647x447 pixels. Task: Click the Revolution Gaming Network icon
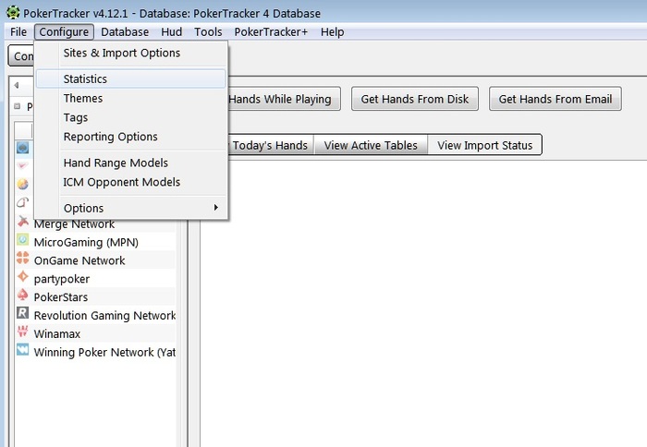[x=23, y=313]
